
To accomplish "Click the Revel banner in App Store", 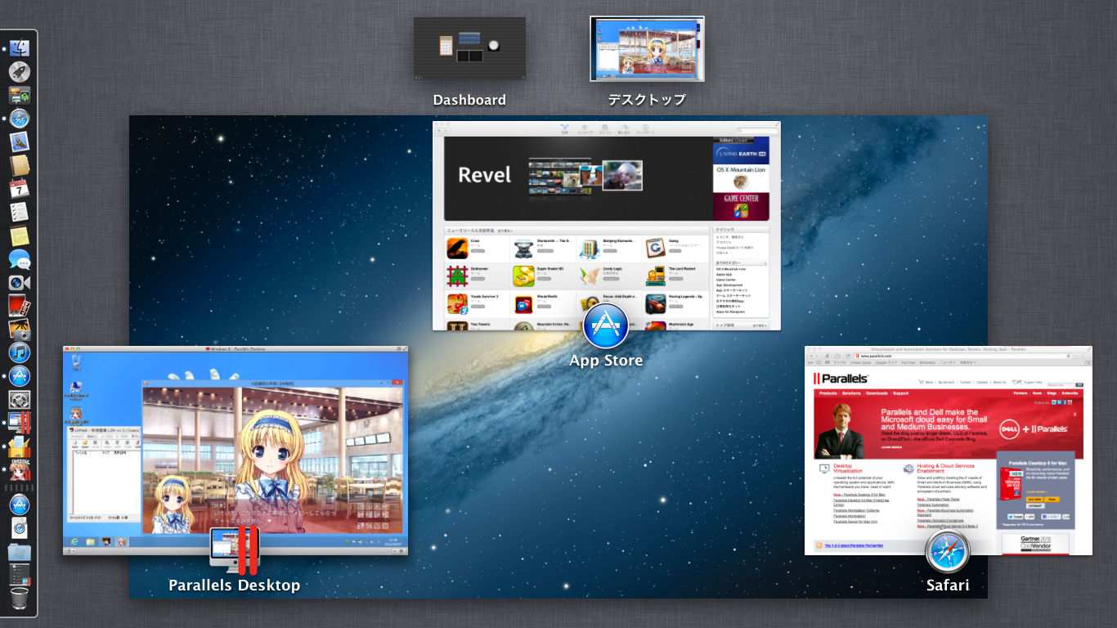I will 577,178.
